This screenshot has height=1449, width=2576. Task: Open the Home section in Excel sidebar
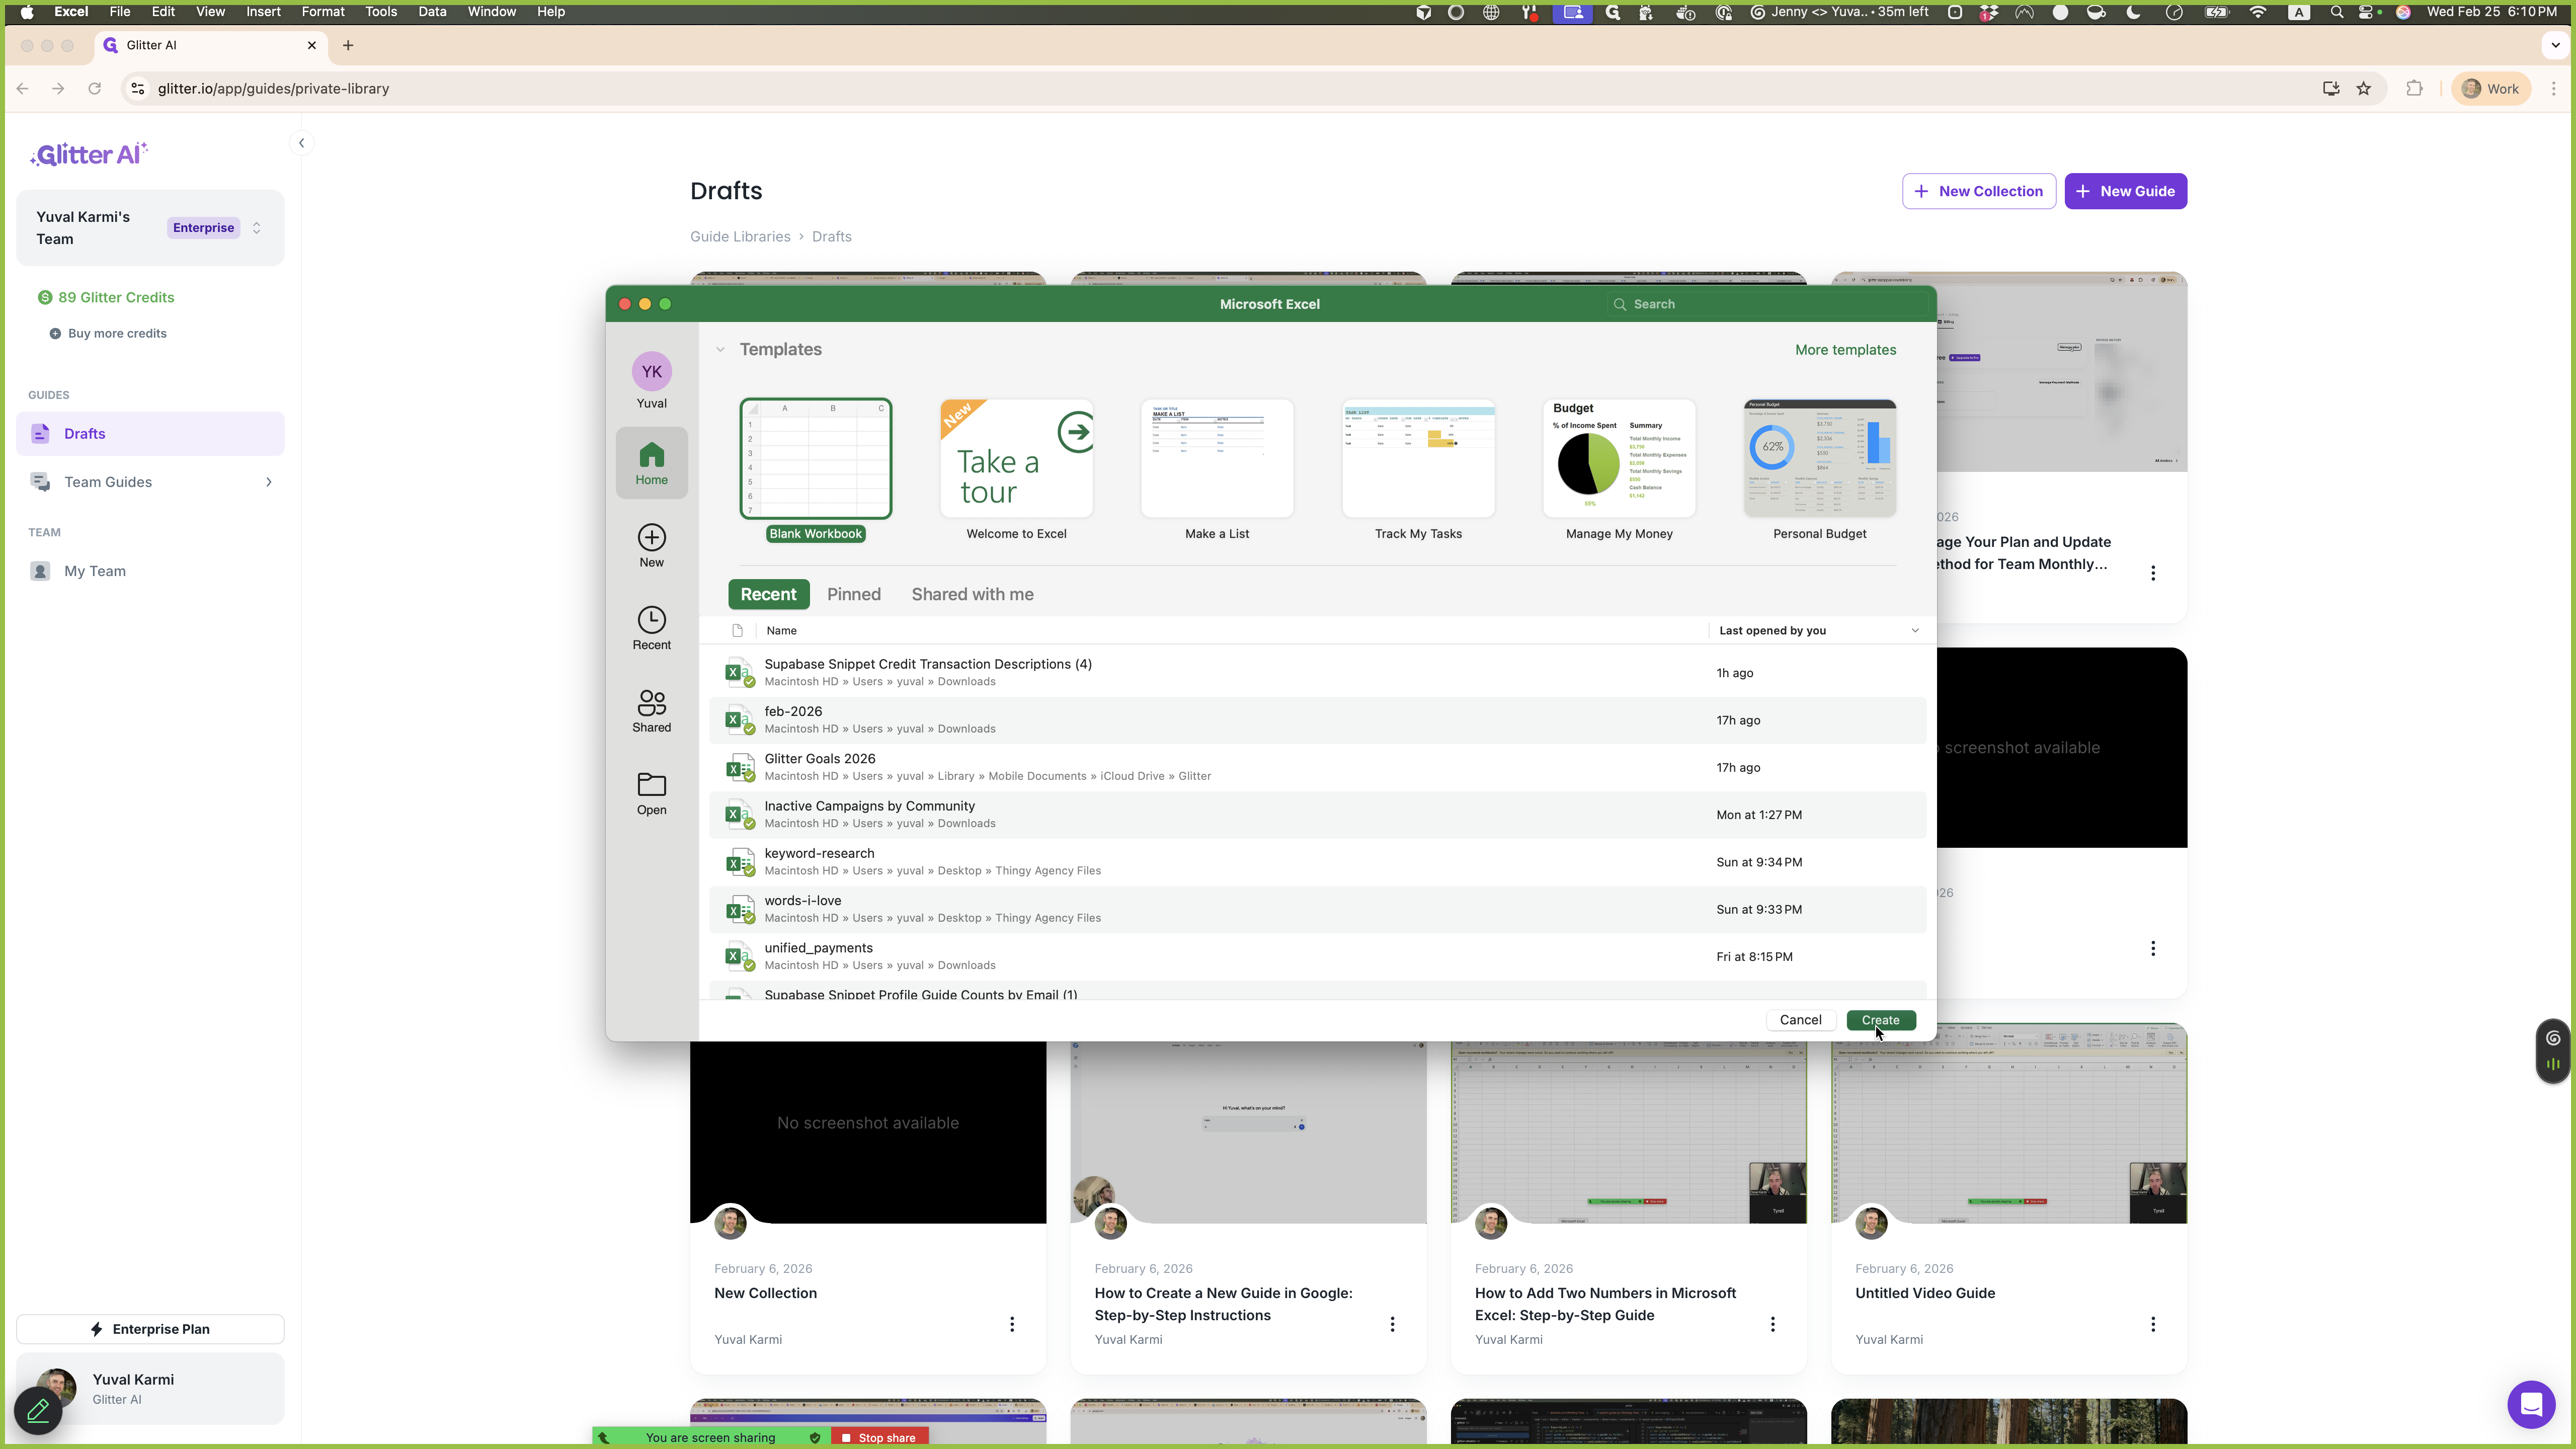651,463
